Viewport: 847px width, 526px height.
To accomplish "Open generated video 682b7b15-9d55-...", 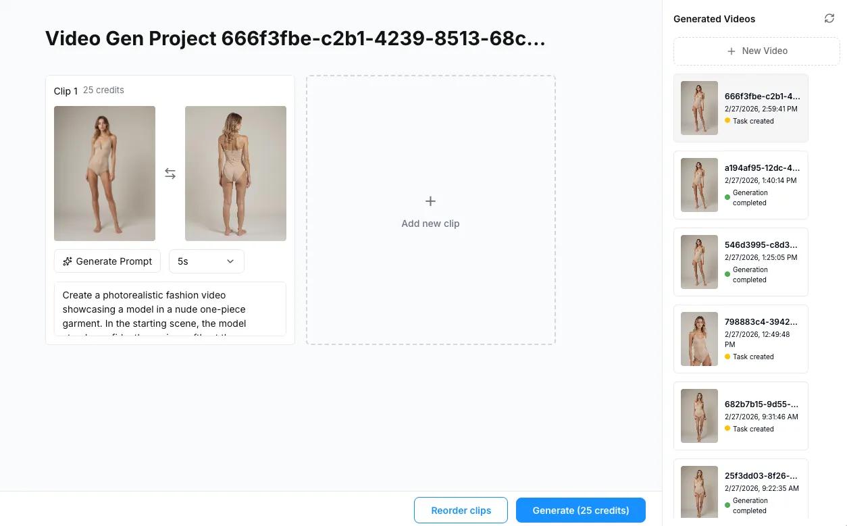I will [x=741, y=416].
